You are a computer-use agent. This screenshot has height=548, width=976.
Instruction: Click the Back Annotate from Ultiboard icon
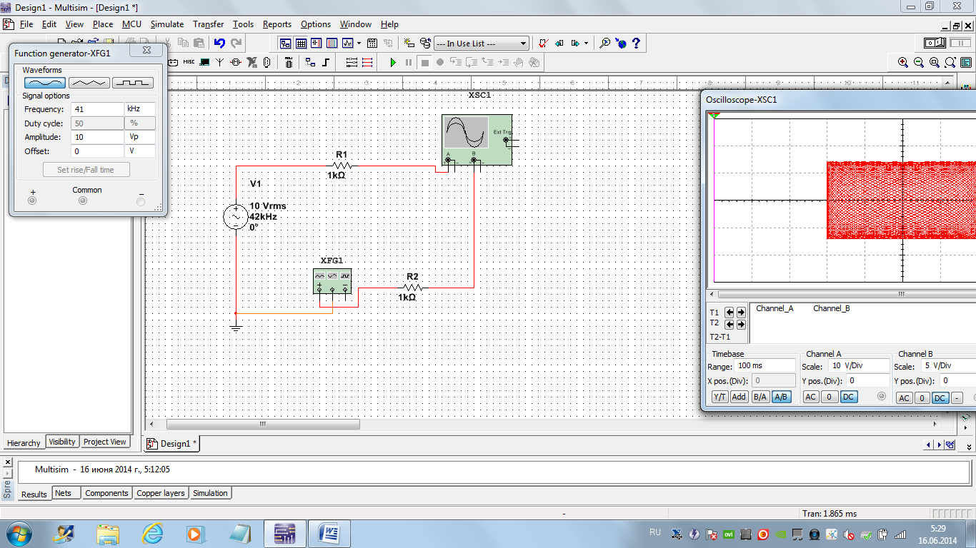coord(559,44)
